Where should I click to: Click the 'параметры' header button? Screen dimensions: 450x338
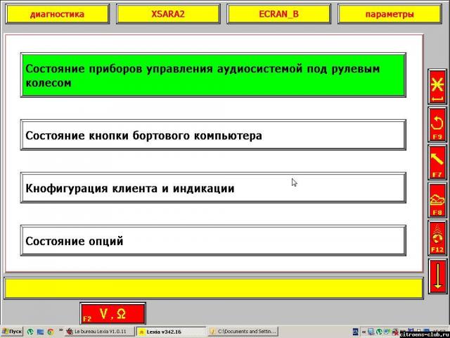(x=390, y=14)
